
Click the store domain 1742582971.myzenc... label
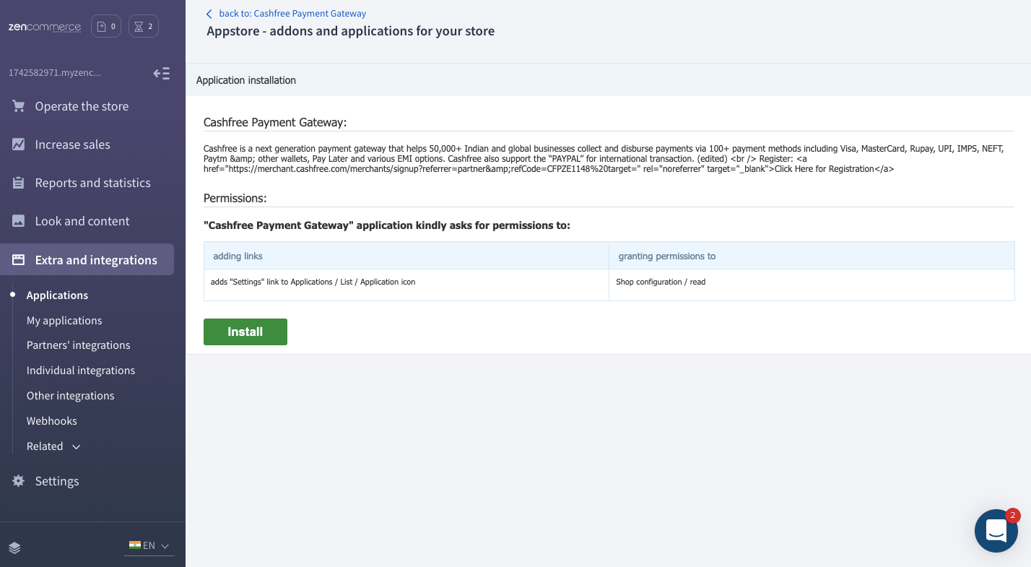pos(55,73)
